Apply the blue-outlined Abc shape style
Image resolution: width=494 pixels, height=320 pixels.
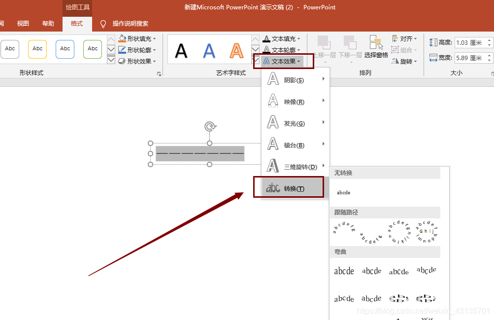coord(65,49)
